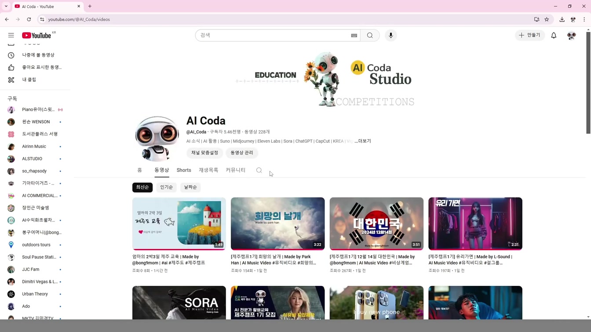591x332 pixels.
Task: Click the channel search magnifier icon
Action: pyautogui.click(x=259, y=170)
